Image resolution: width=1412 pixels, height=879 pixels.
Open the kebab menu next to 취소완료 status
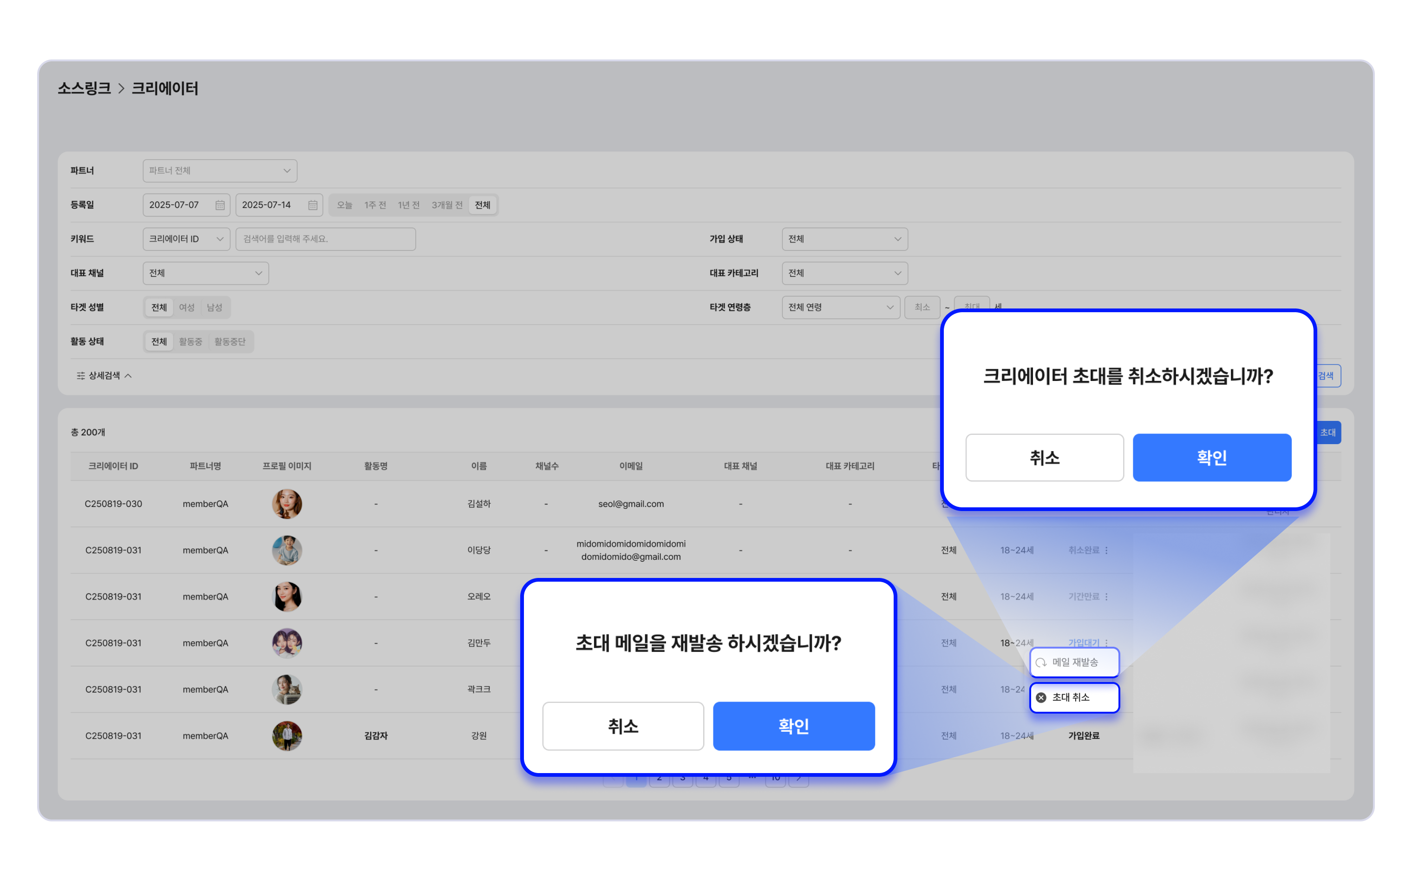tap(1106, 551)
